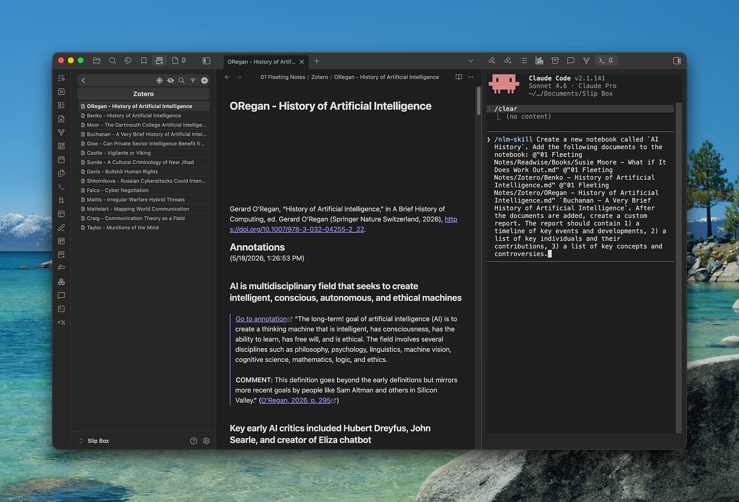
Task: Open the Mattelart - Mapping World Communication note
Action: [144, 209]
